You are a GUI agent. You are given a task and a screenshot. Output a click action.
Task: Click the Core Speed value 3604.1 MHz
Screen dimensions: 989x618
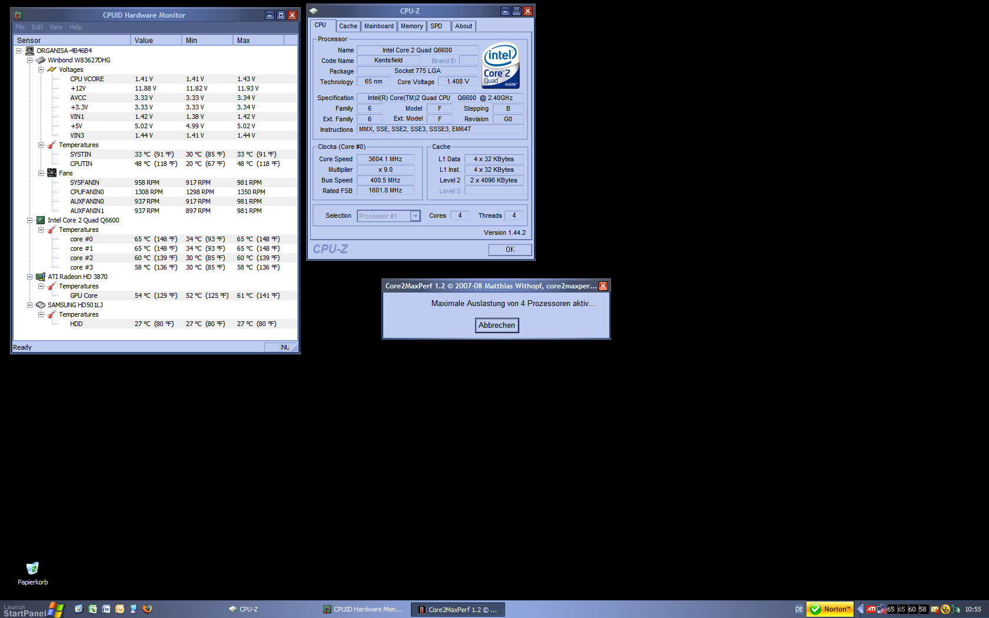[385, 159]
